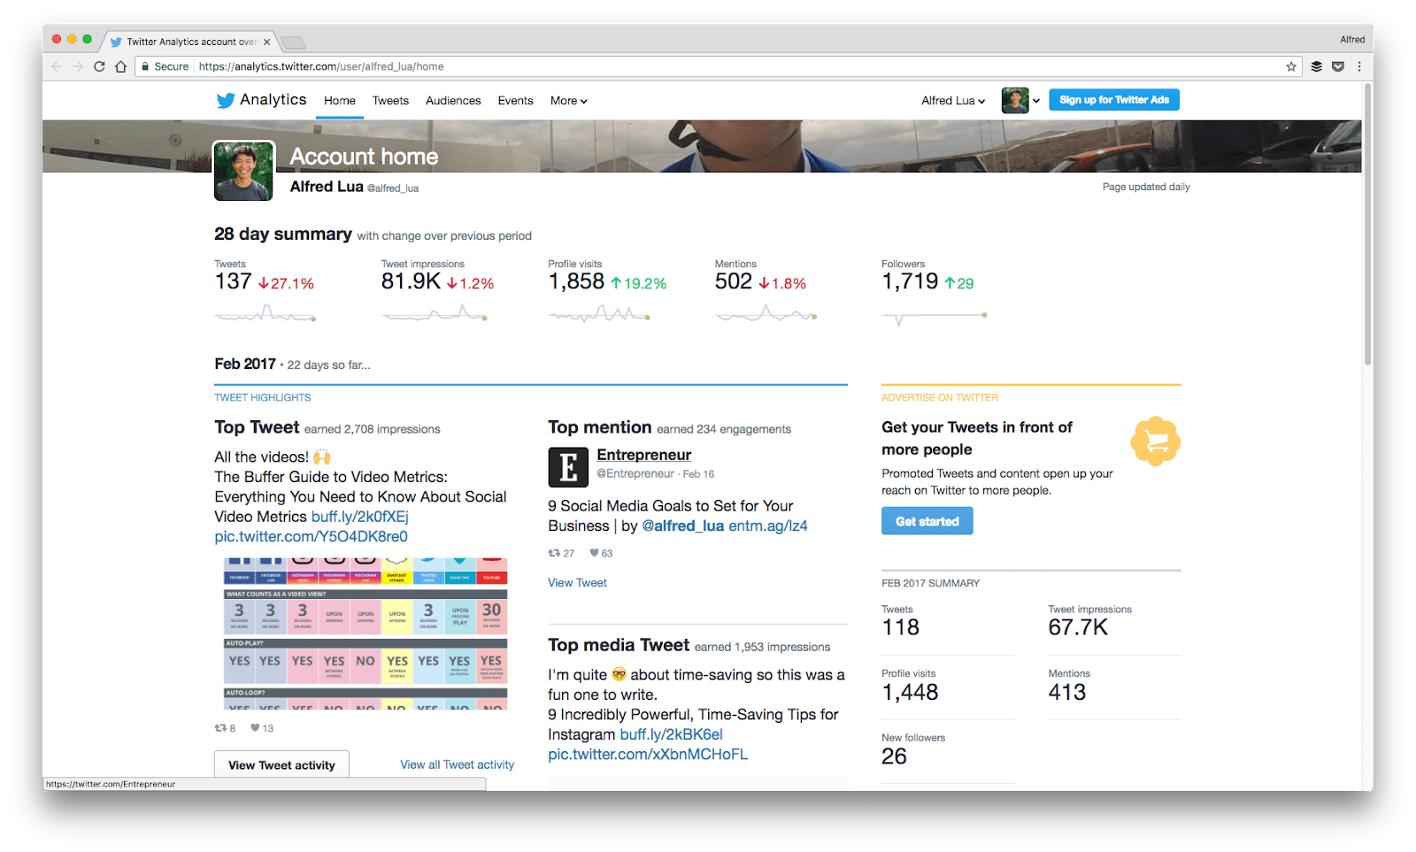This screenshot has height=852, width=1416.
Task: Select the Home tab
Action: [340, 101]
